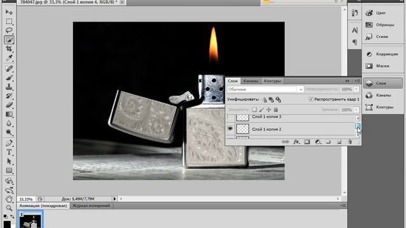Toggle lock image pixels brush icon

(261, 110)
